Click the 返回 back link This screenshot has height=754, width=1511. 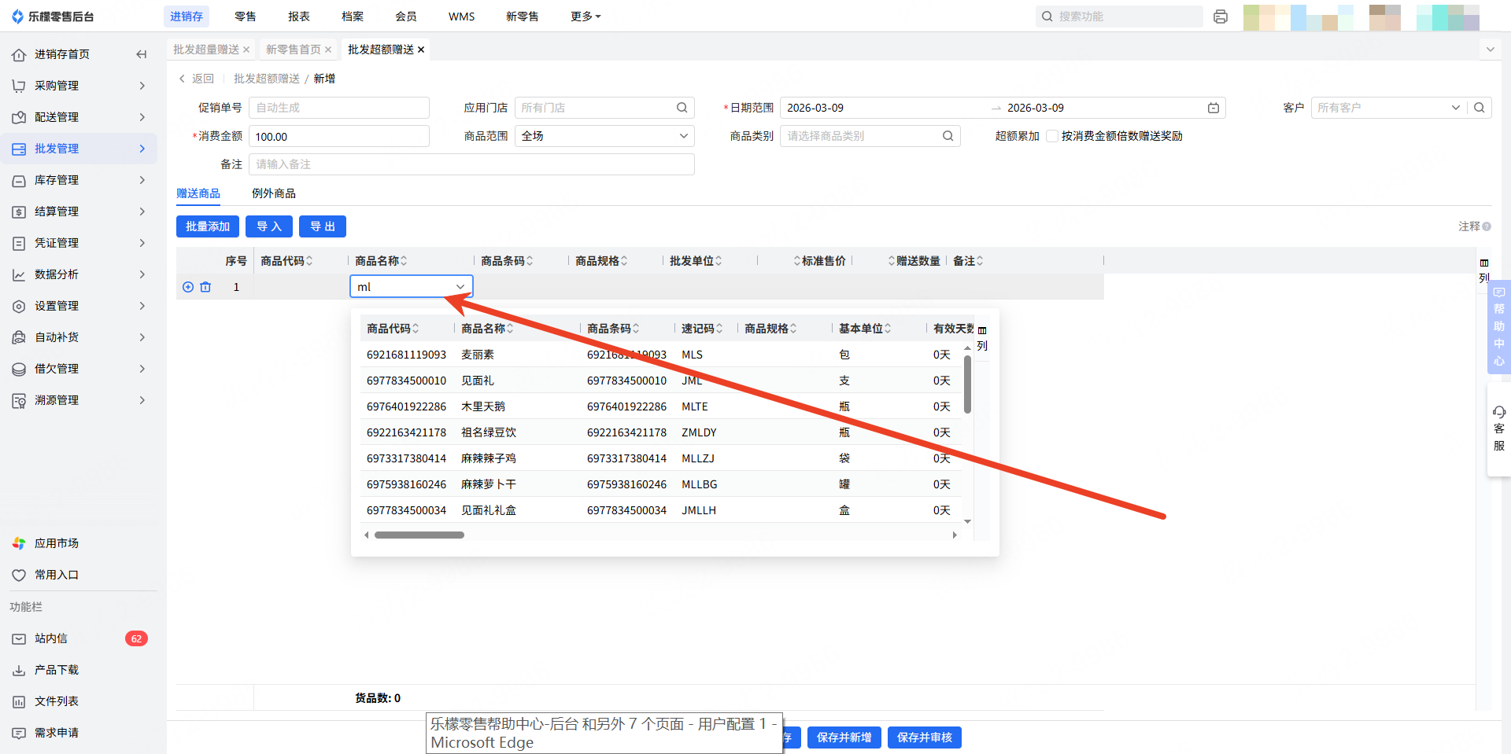(197, 79)
